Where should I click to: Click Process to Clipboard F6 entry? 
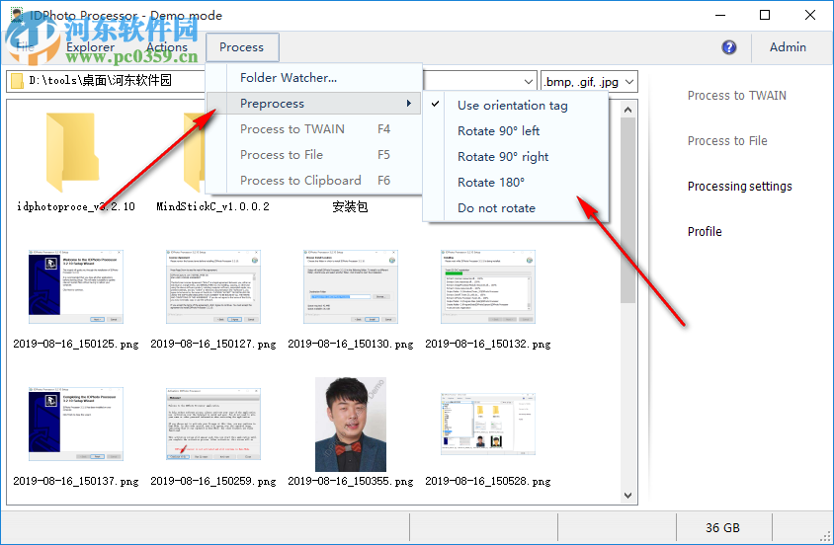point(314,181)
